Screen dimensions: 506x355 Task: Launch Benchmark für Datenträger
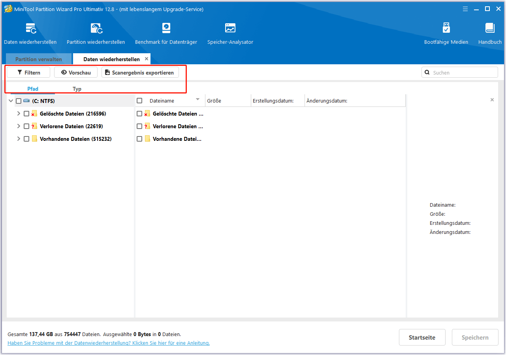click(x=166, y=34)
